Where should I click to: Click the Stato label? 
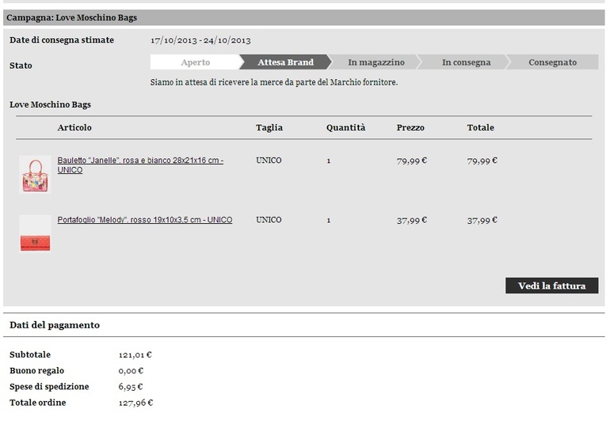(x=21, y=66)
